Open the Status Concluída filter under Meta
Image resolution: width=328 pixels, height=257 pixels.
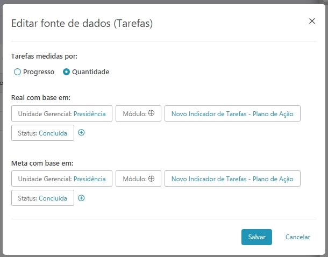[x=42, y=198]
